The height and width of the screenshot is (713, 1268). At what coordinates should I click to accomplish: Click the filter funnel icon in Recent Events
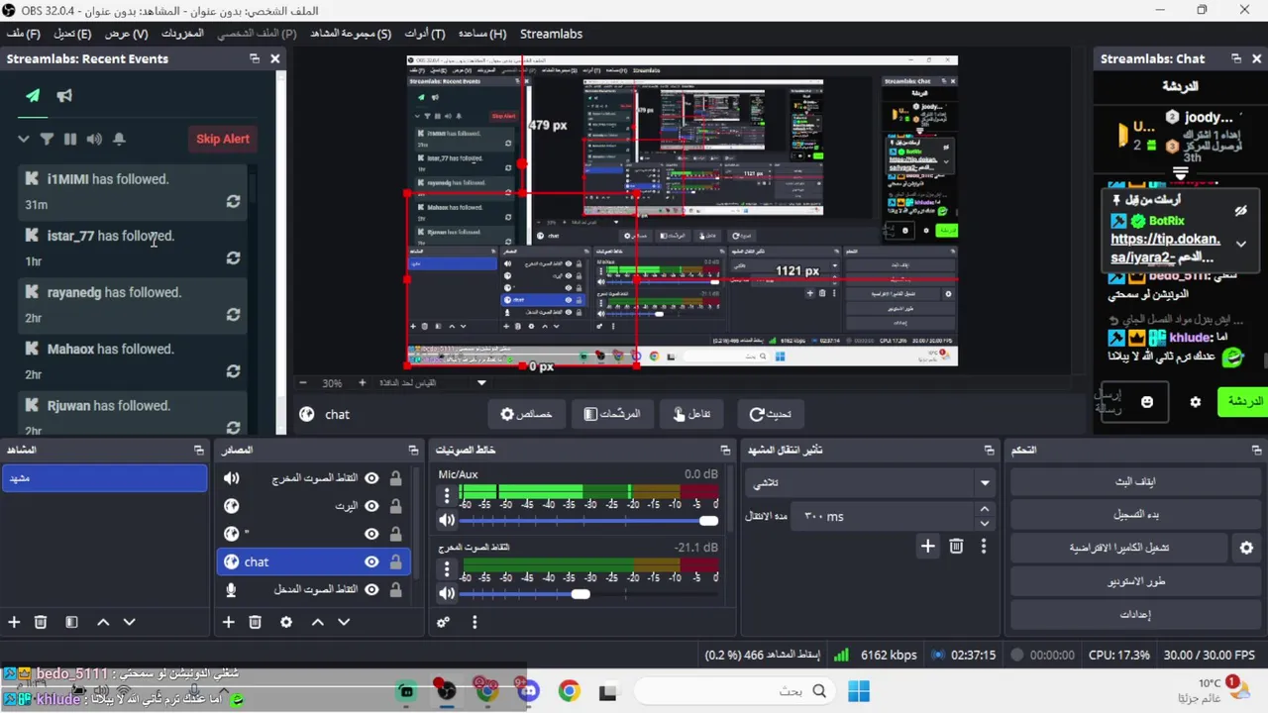(x=47, y=139)
